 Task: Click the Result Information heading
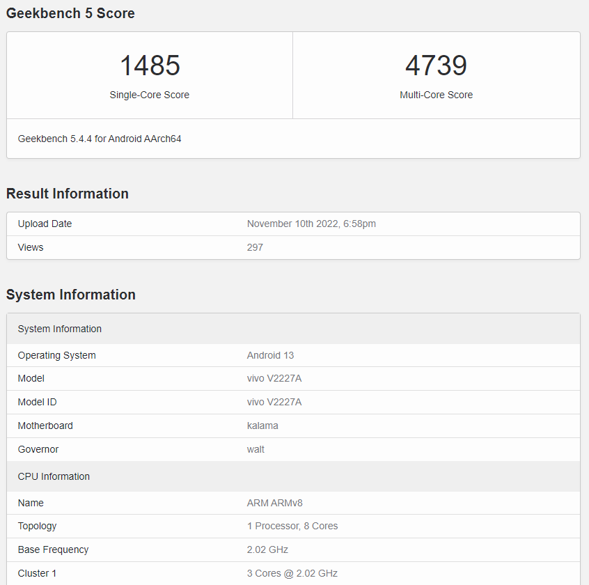(x=68, y=194)
